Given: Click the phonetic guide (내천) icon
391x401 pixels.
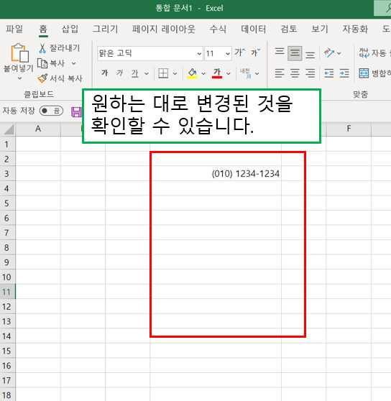Looking at the screenshot, I should (x=246, y=73).
